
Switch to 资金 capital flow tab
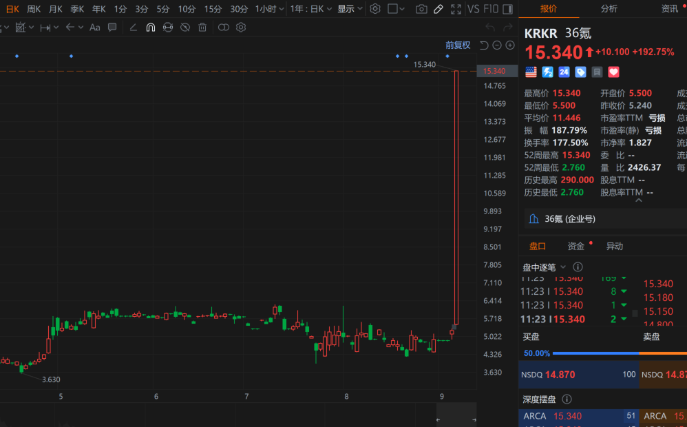tap(575, 246)
